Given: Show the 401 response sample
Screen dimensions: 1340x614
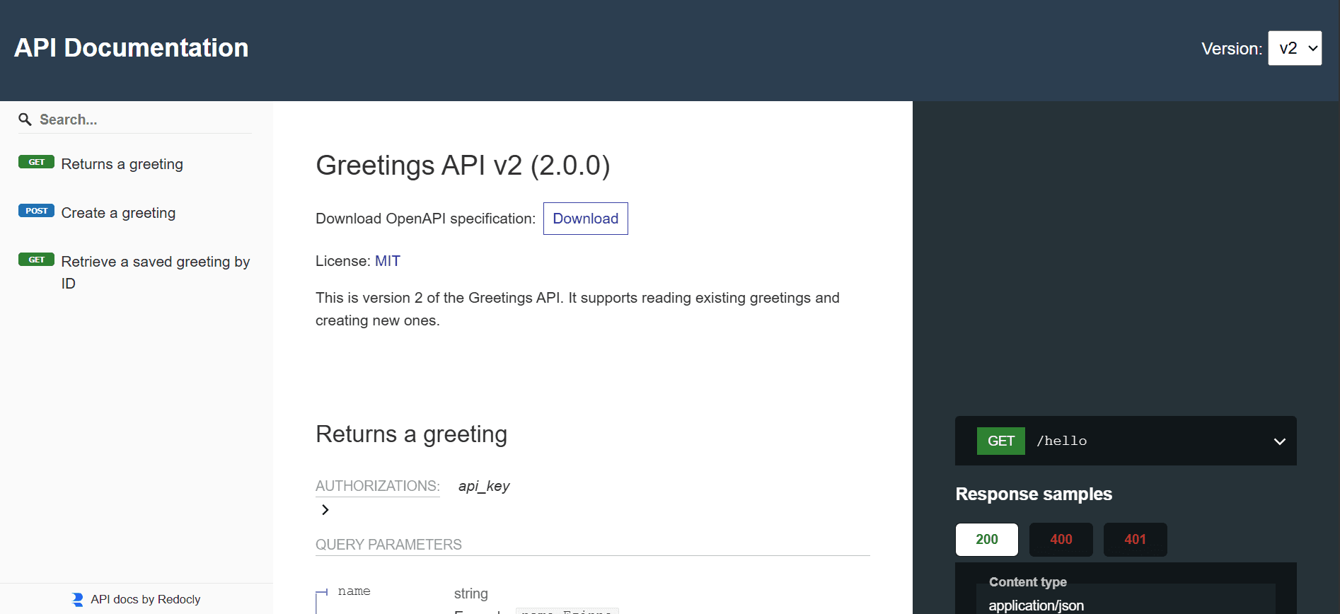Looking at the screenshot, I should [1135, 539].
